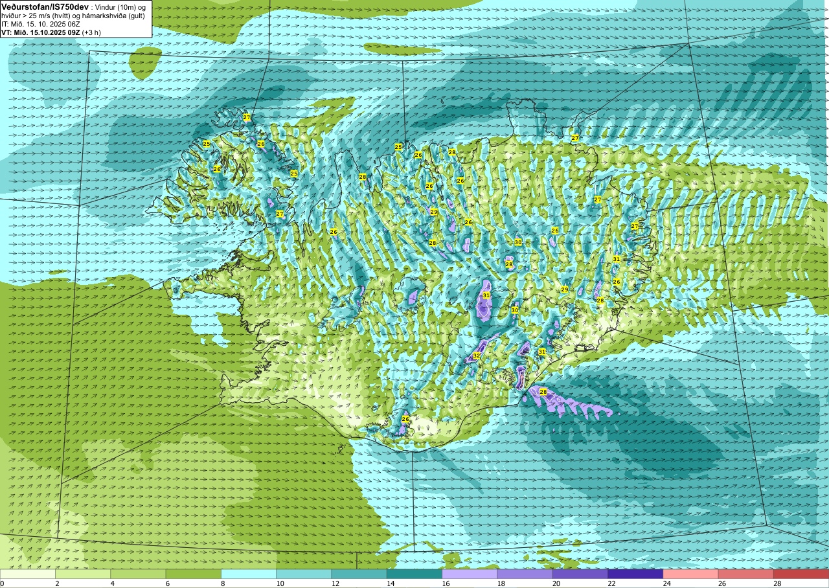This screenshot has height=588, width=829.
Task: Click the legend scale label '8'
Action: [223, 583]
